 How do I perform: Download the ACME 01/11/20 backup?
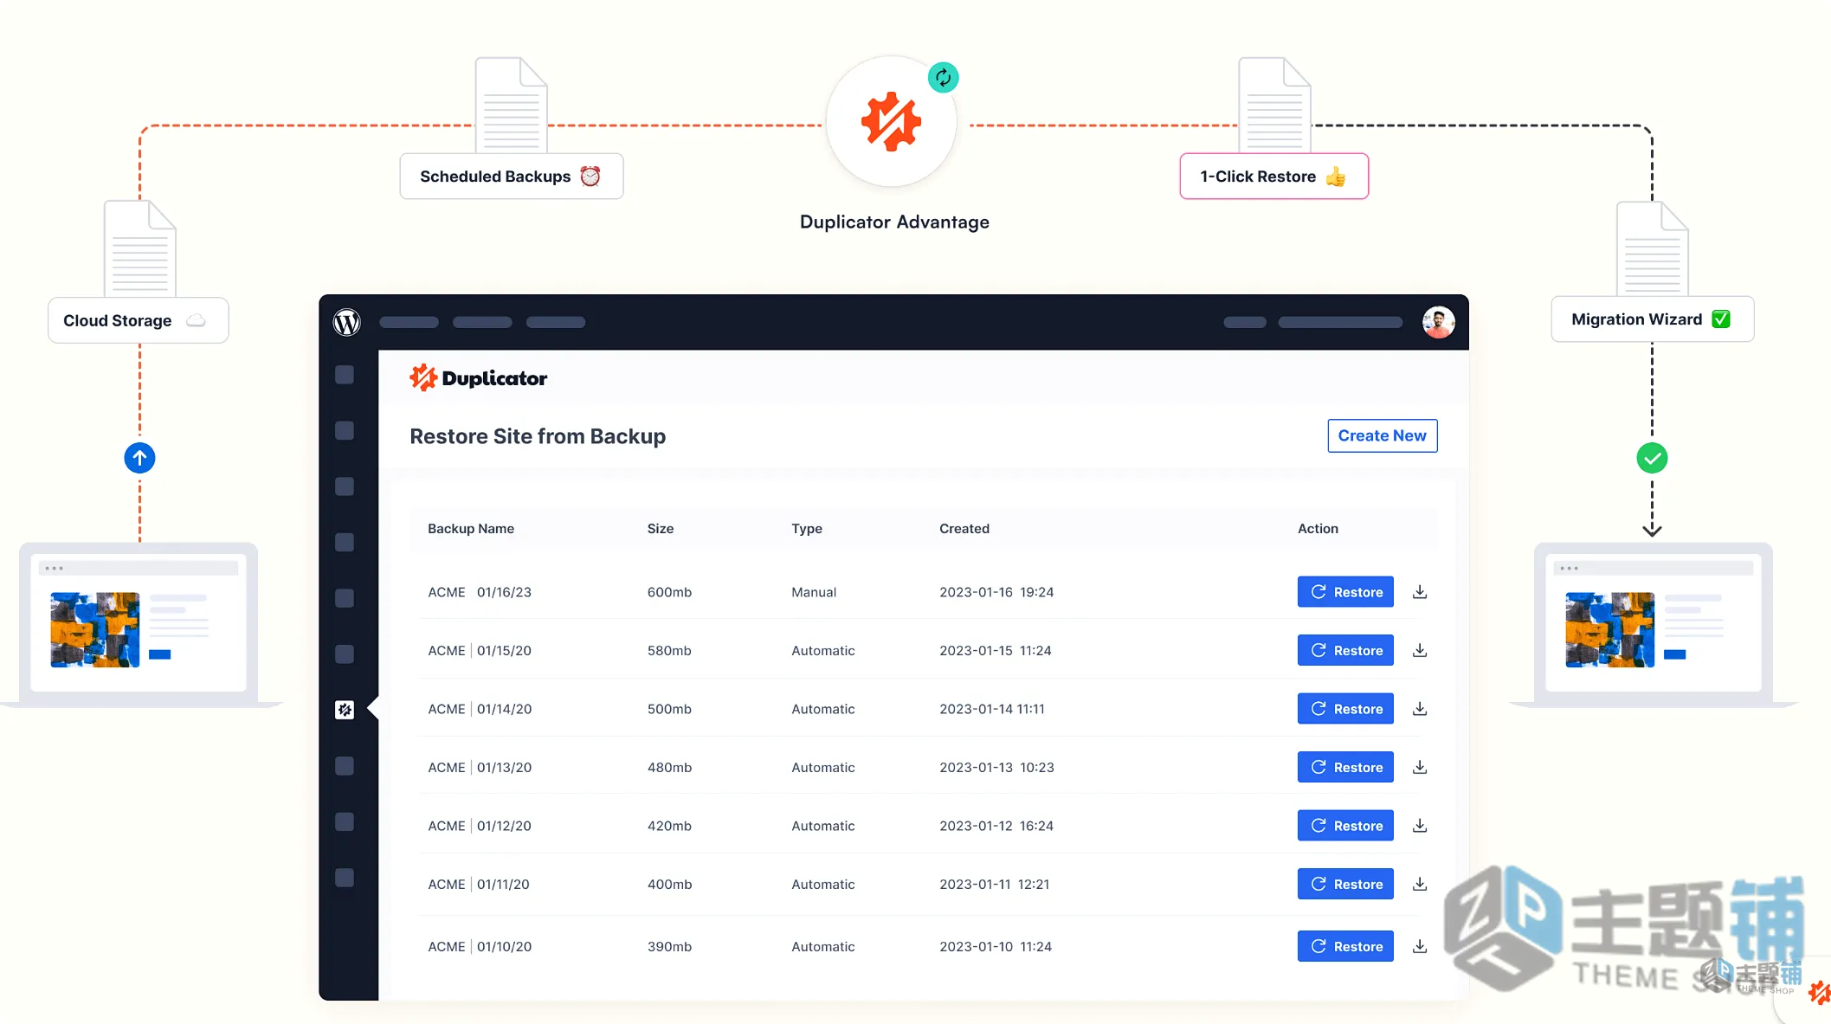tap(1420, 884)
